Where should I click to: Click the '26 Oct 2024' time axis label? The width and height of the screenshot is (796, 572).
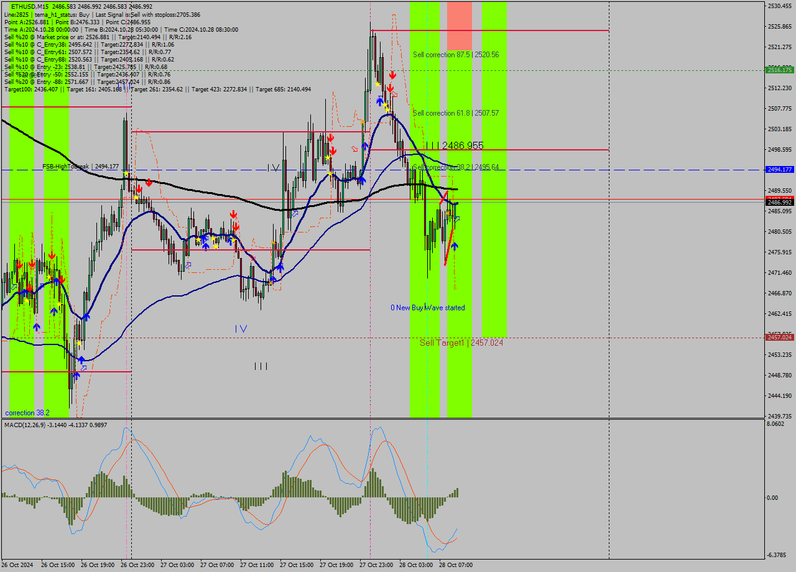19,565
